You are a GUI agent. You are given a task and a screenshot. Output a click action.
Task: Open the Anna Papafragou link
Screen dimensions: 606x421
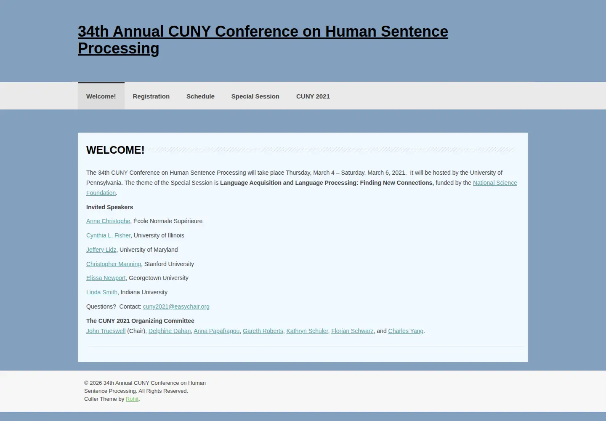point(217,331)
